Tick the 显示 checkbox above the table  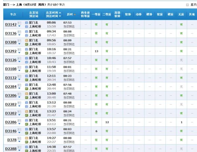187,5
